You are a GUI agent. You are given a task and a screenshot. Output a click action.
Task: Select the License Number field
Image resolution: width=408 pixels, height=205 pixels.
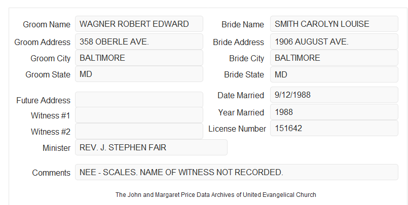tap(334, 128)
